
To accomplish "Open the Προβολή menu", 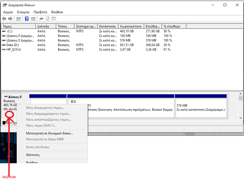I will coord(40,12).
